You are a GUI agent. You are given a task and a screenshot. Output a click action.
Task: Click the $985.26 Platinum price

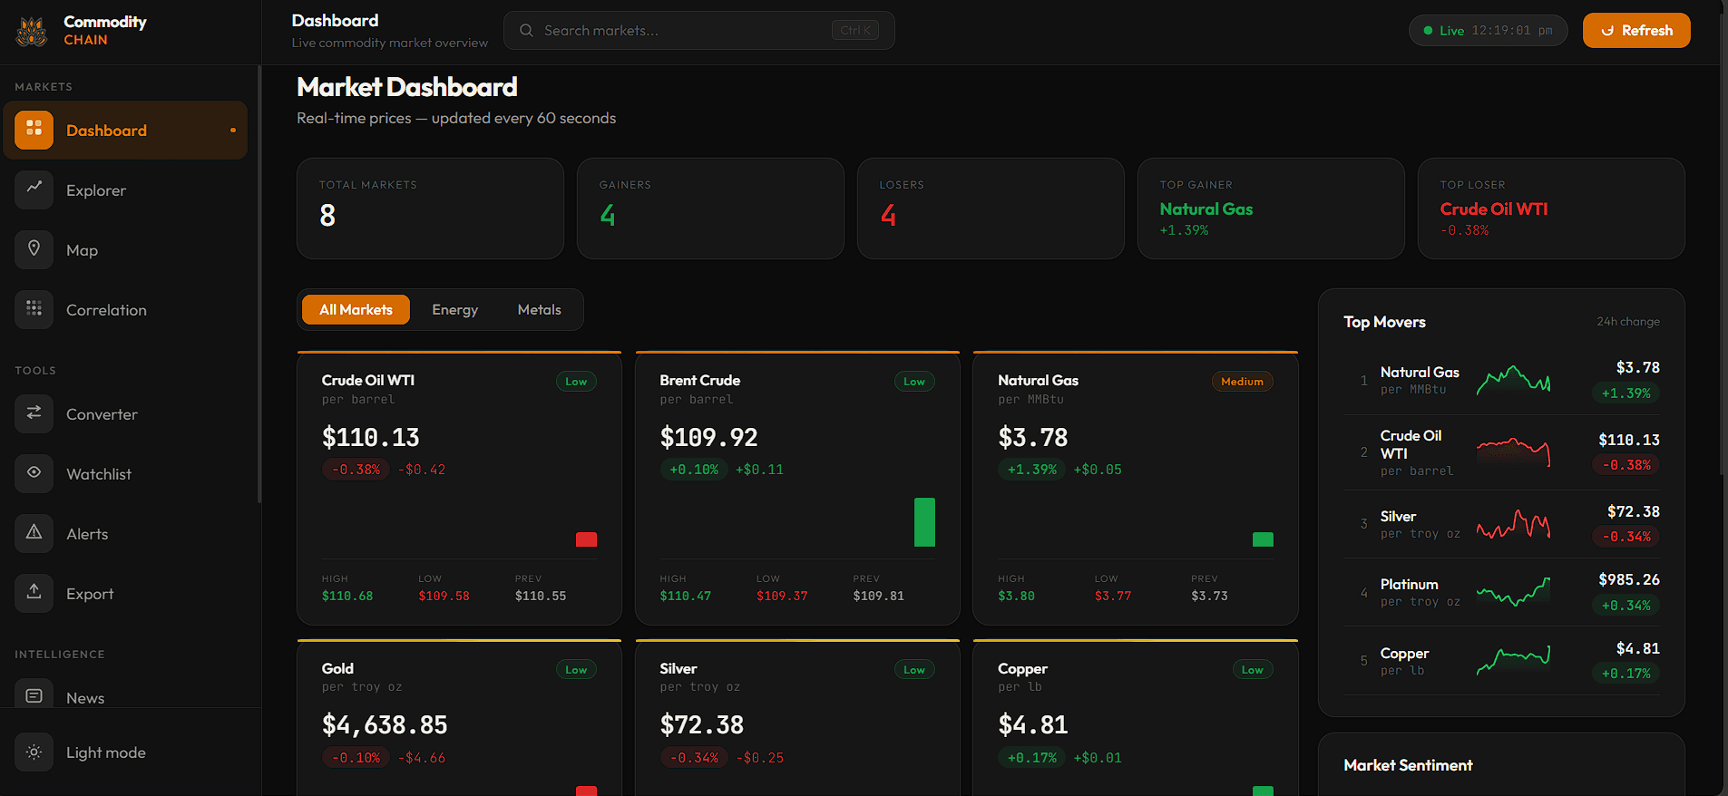pos(1629,579)
